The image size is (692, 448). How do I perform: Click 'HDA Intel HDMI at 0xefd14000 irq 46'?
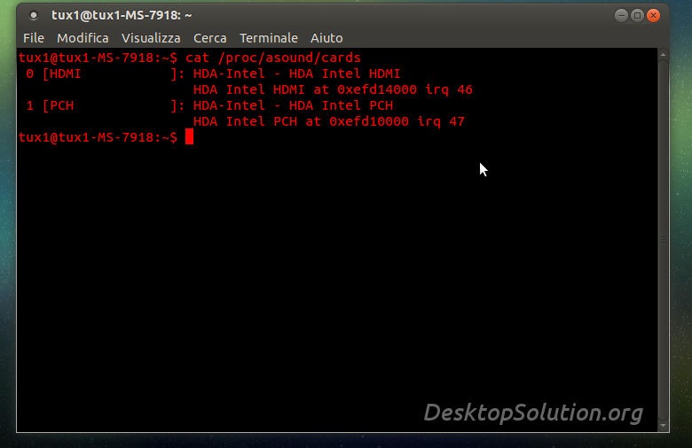click(x=333, y=89)
